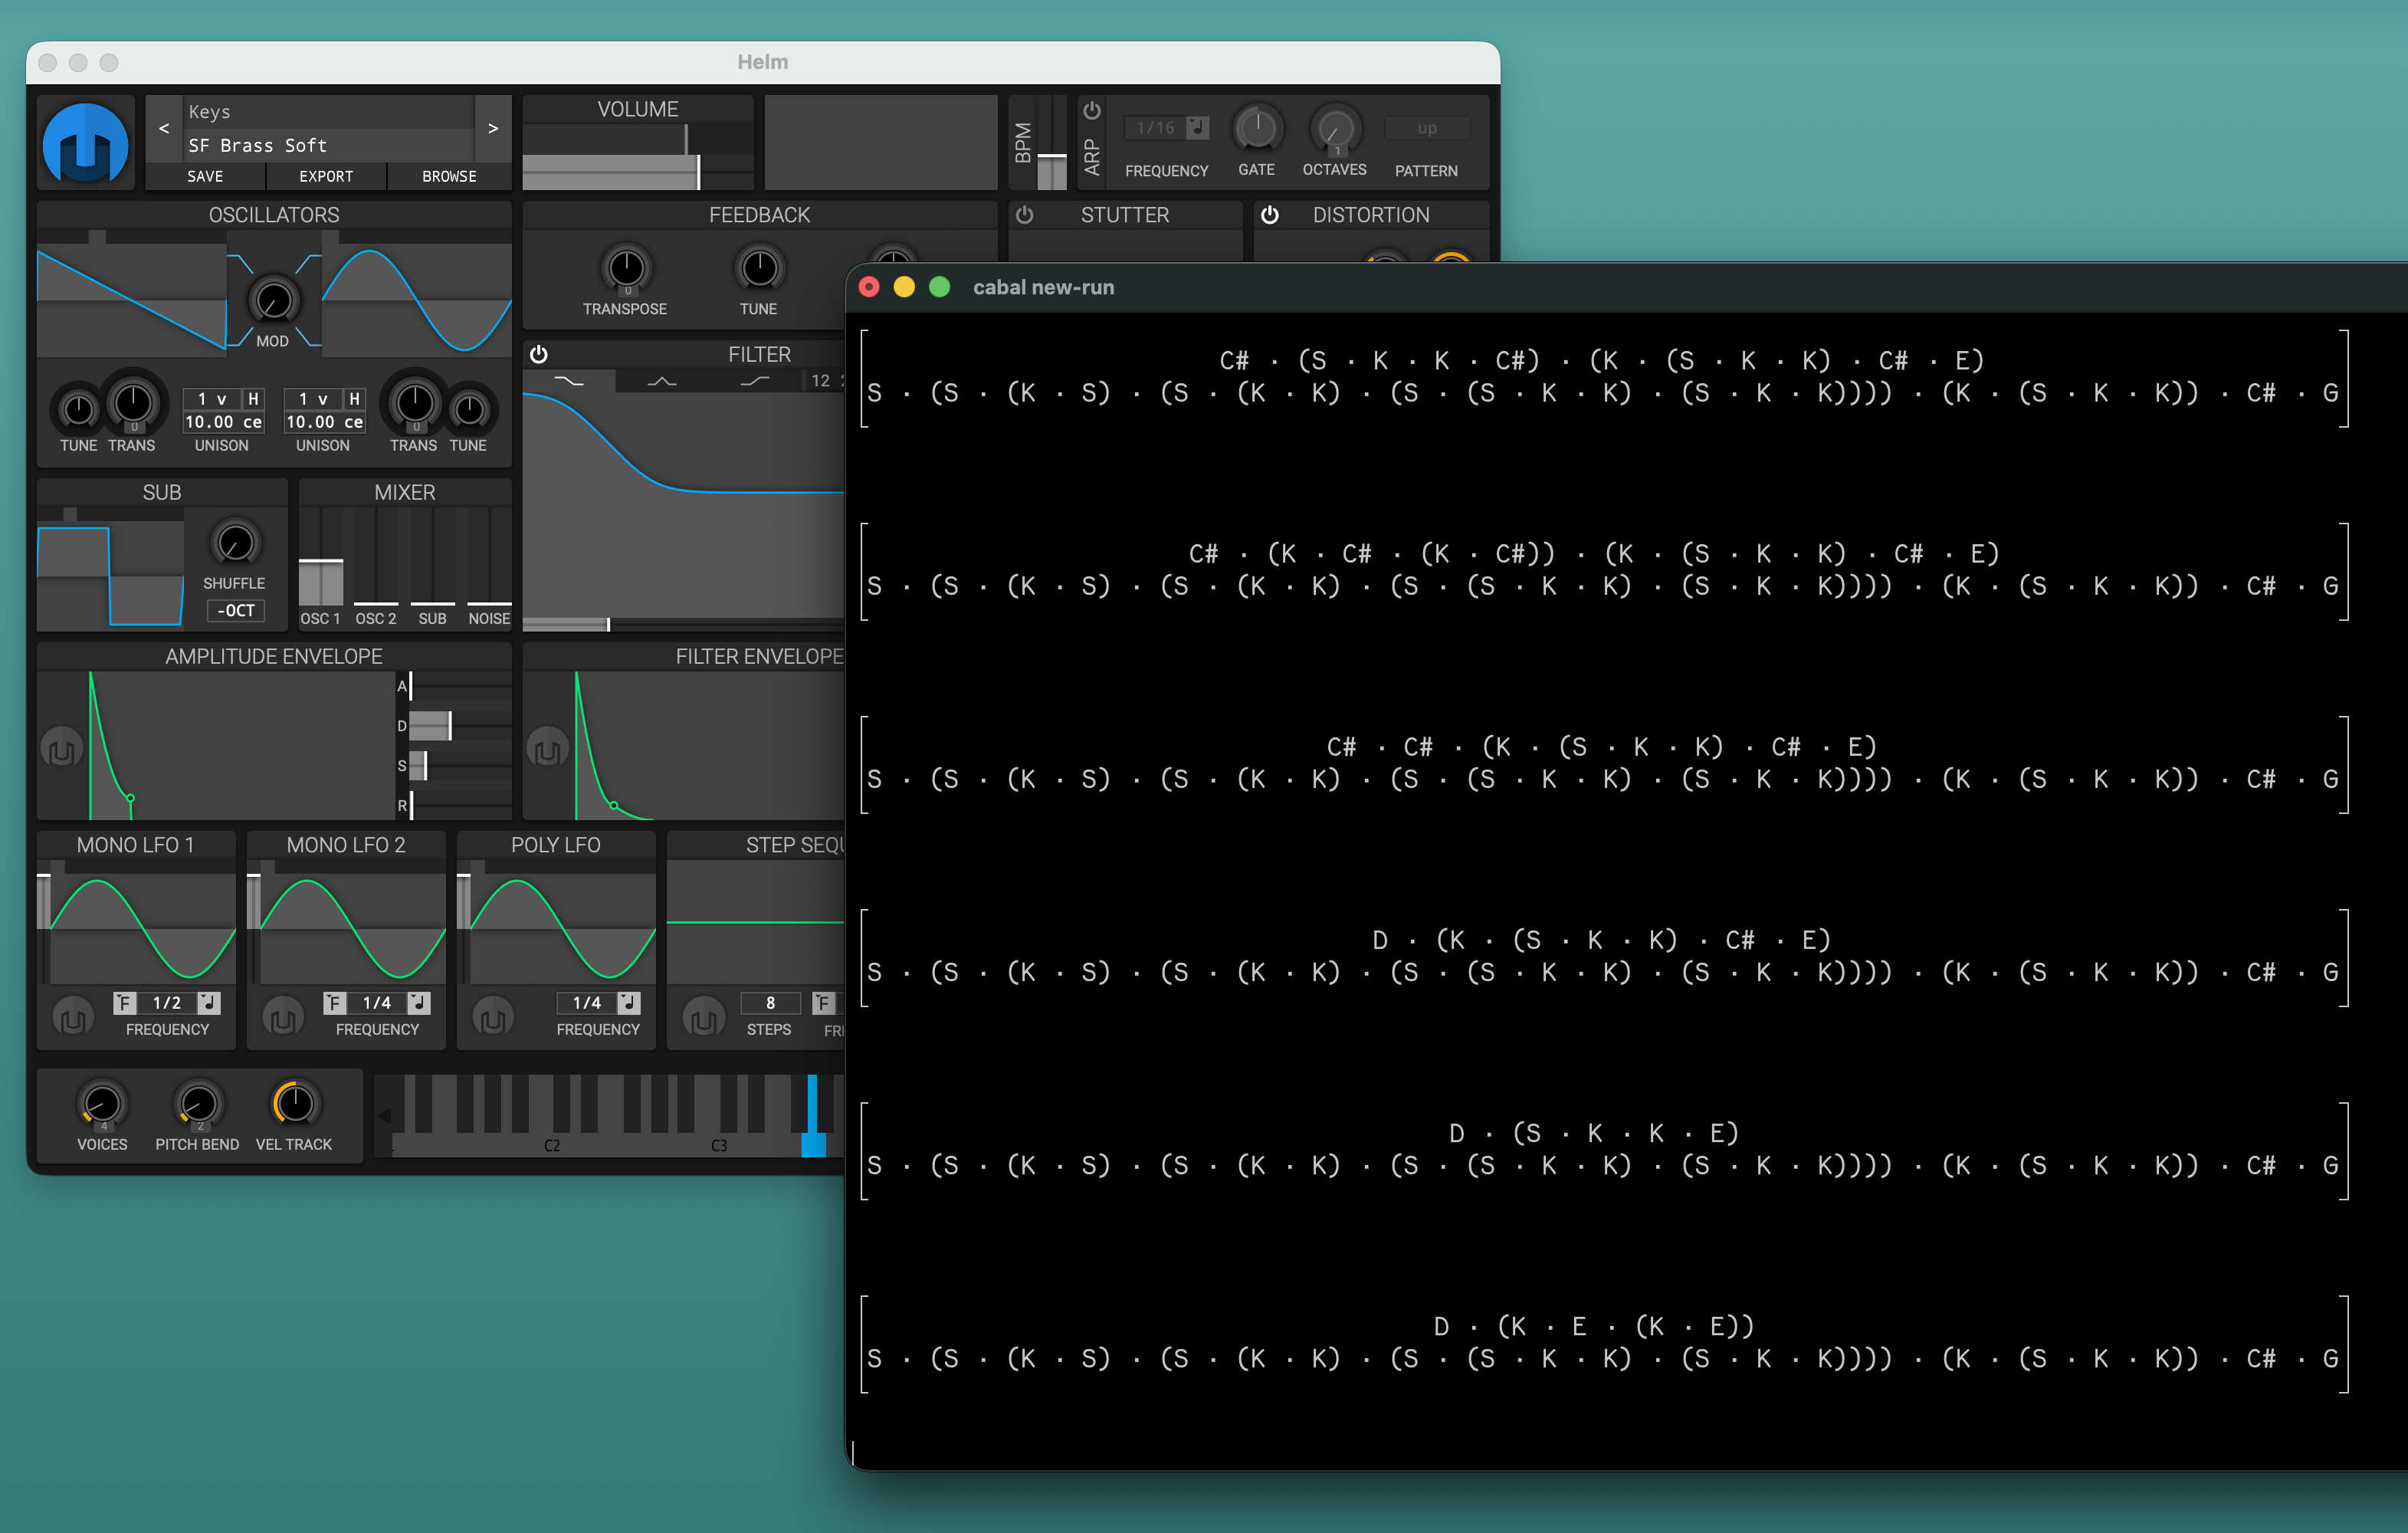Enable the Stutter section power toggle

click(x=1024, y=215)
